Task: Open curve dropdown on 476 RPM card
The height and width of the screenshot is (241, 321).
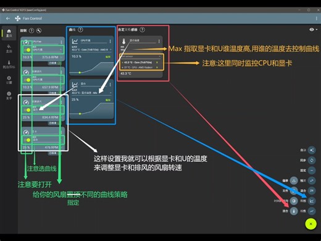Action: pyautogui.click(x=48, y=140)
